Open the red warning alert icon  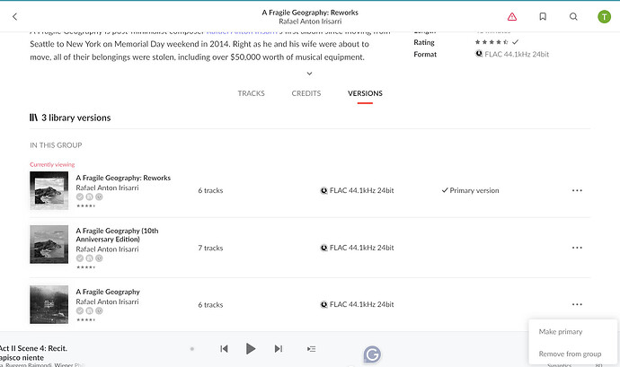point(512,16)
